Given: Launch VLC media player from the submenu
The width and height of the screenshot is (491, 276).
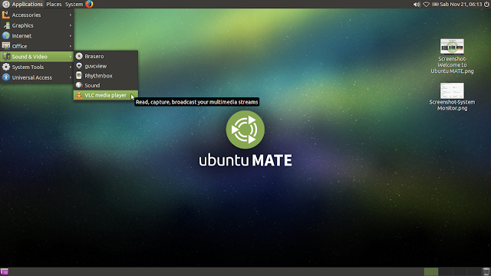Looking at the screenshot, I should tap(106, 95).
